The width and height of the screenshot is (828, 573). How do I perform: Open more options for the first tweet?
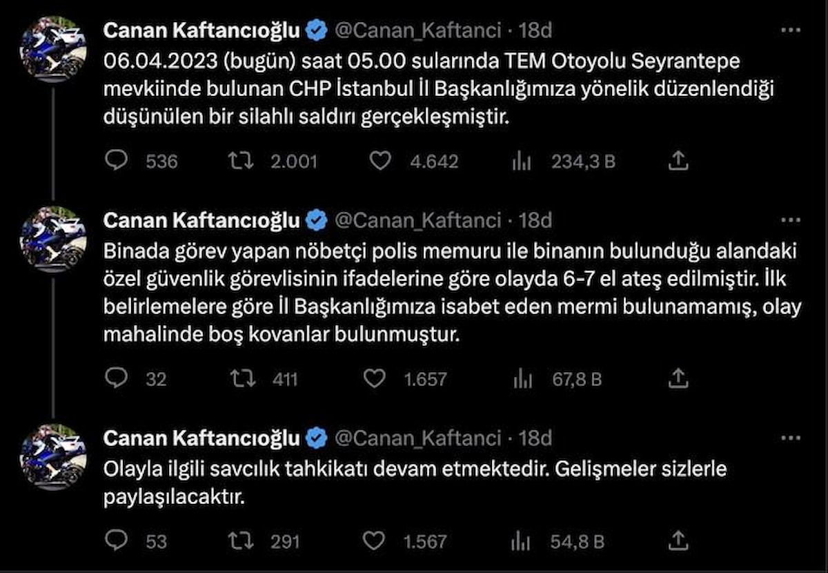(790, 30)
